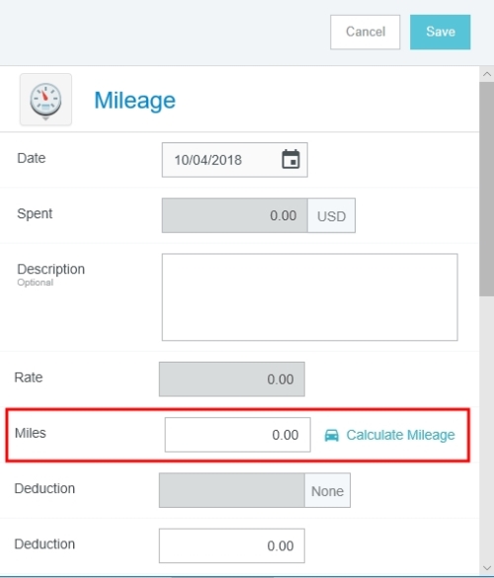494x578 pixels.
Task: Click the bottom Deduction amount field
Action: 232,546
